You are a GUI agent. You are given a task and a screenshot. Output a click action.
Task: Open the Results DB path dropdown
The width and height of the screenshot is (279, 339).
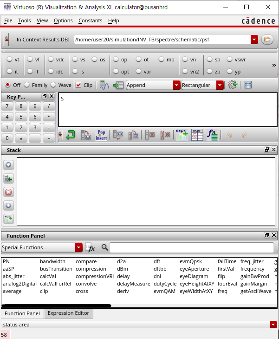(x=254, y=40)
